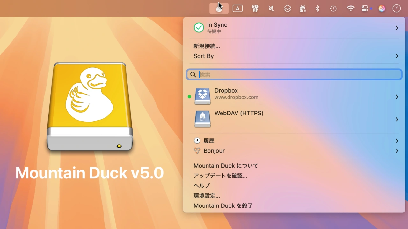Unmute sound via the menu bar mute icon

click(271, 8)
